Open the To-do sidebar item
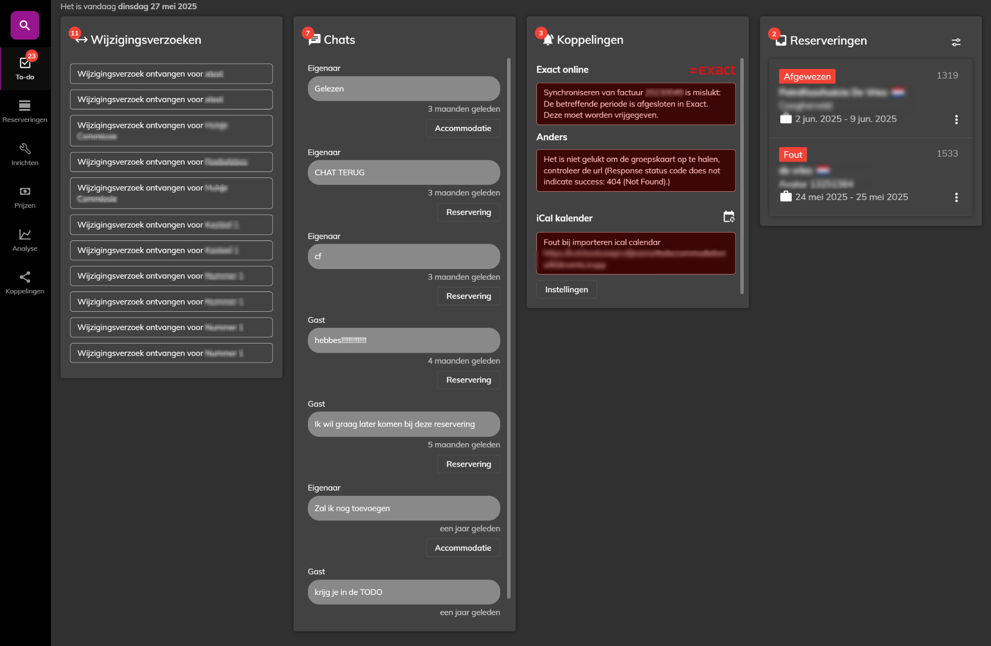 pyautogui.click(x=25, y=68)
